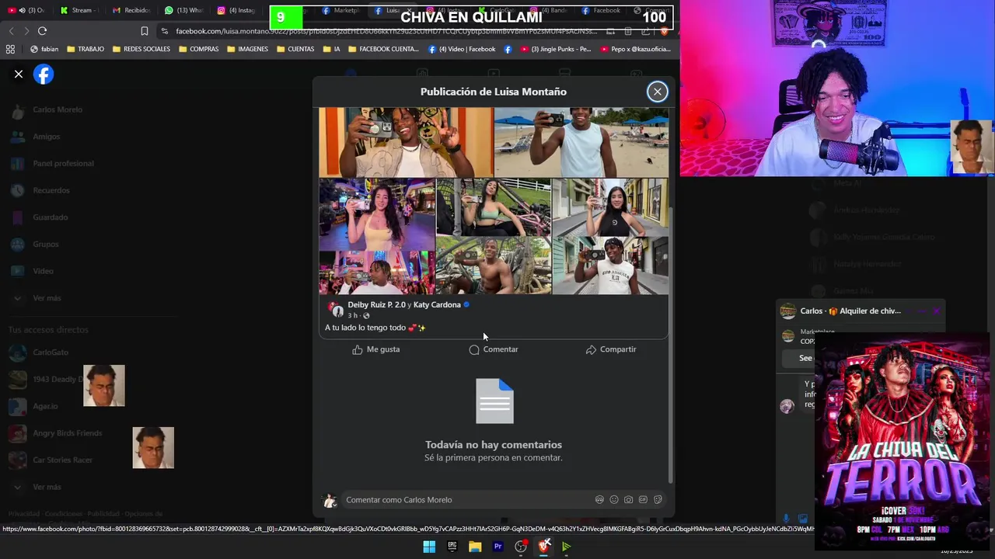This screenshot has width=995, height=559.
Task: Attach a photo via camera icon in comment box
Action: coord(628,500)
